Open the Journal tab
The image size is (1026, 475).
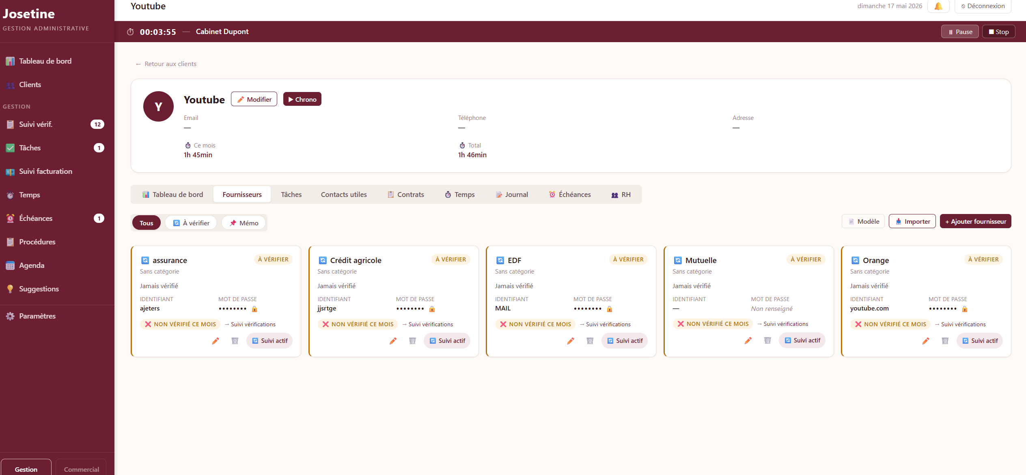click(x=511, y=195)
